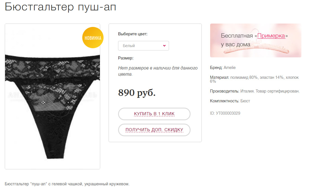
Task: Click the Бесплатная у вас дома banner text
Action: [x=254, y=40]
